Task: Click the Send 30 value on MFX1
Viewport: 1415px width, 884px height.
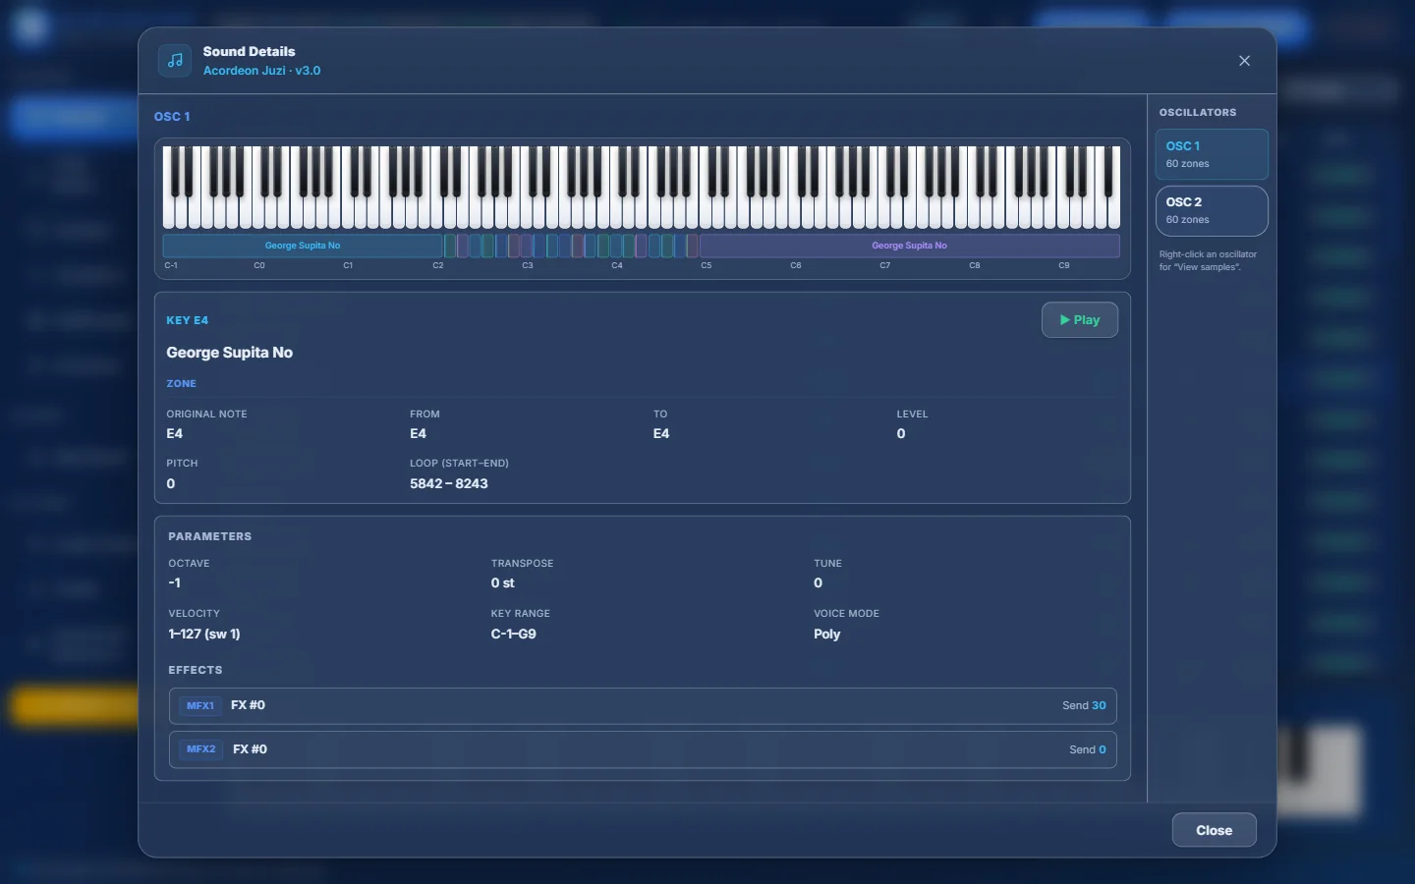Action: point(1084,705)
